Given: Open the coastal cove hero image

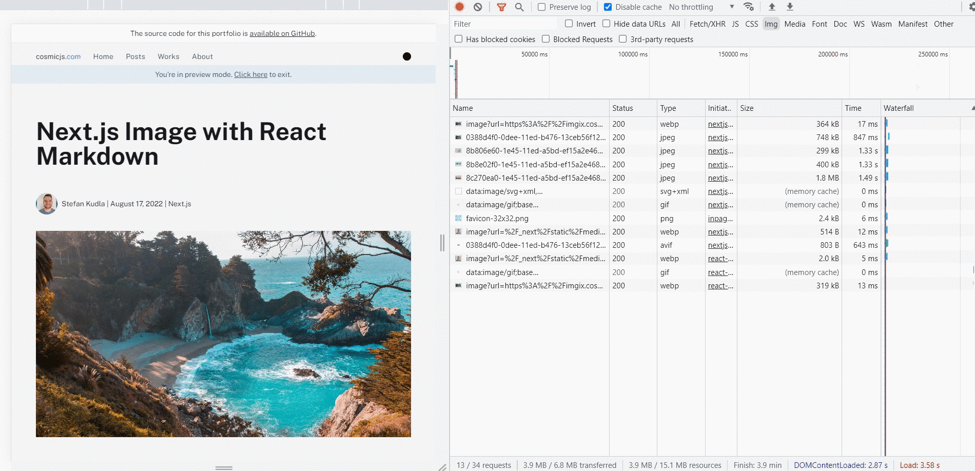Looking at the screenshot, I should [x=223, y=334].
